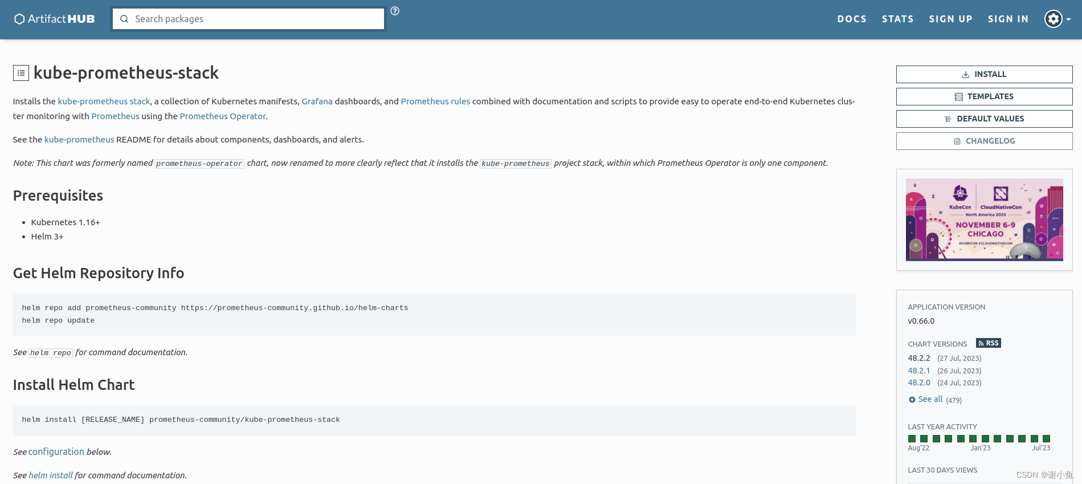The height and width of the screenshot is (484, 1082).
Task: Open the helm install documentation link
Action: tap(51, 475)
